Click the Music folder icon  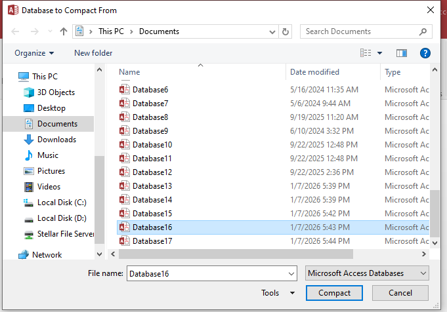click(x=28, y=155)
